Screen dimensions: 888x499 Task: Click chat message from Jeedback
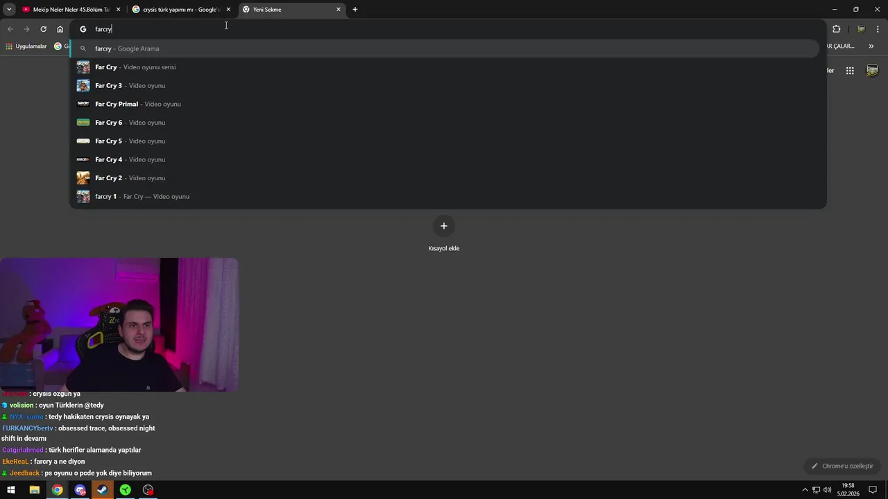[76, 473]
